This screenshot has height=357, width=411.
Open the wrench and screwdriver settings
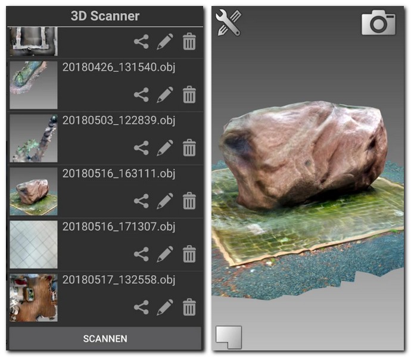pyautogui.click(x=228, y=23)
